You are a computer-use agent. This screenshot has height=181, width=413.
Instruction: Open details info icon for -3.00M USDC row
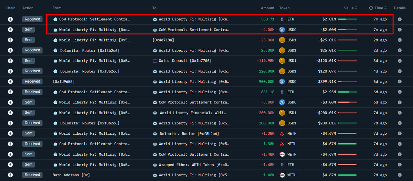400,102
